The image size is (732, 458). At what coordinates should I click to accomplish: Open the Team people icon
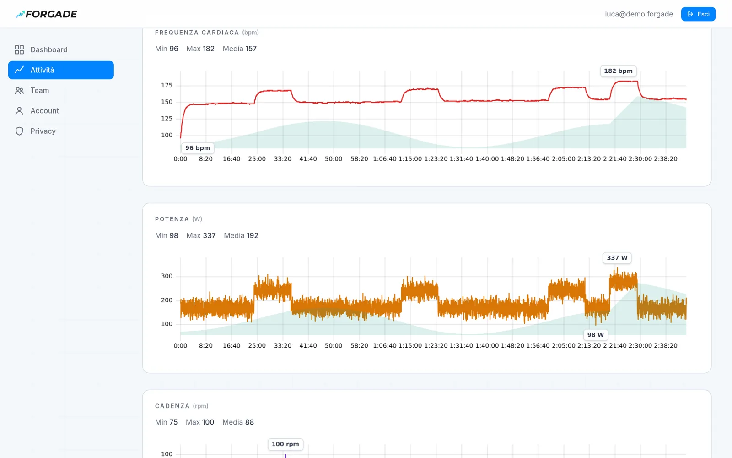19,91
